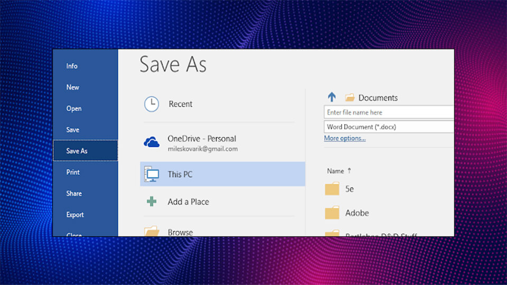Viewport: 507px width, 285px height.
Task: Click the More options... link
Action: click(x=345, y=138)
